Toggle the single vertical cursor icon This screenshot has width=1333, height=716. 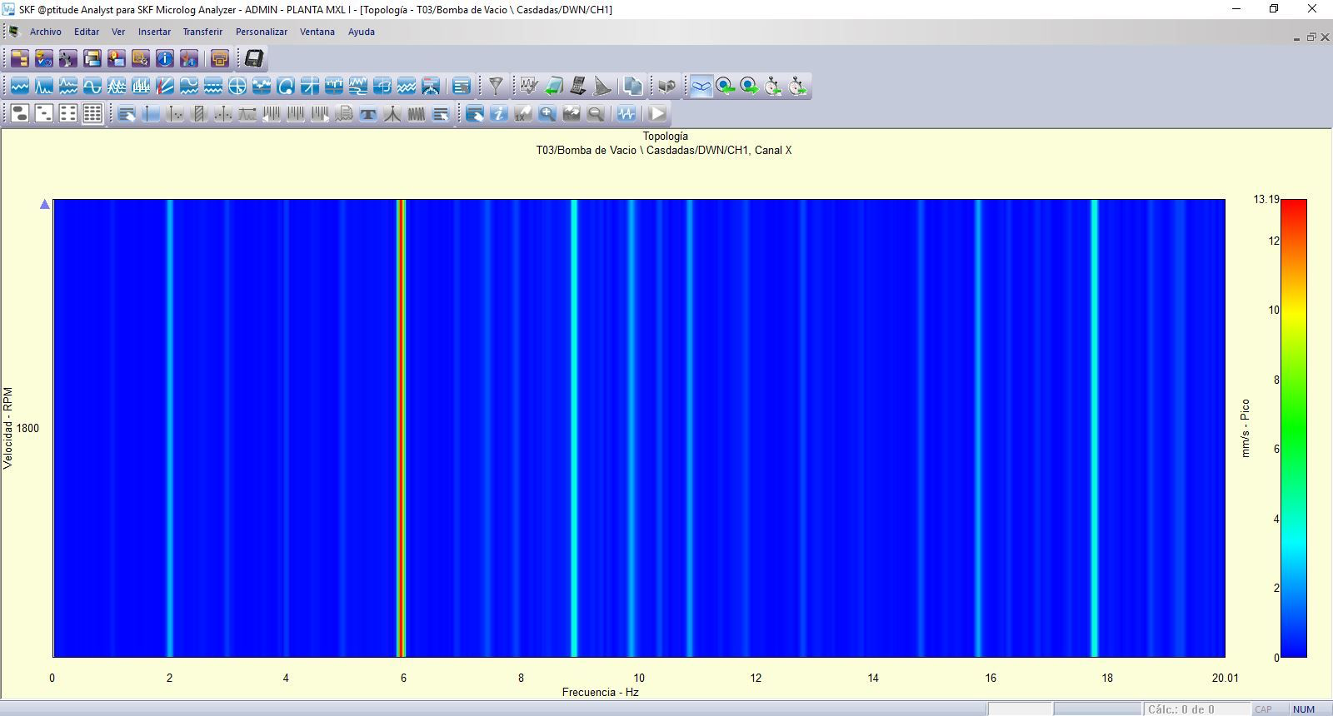[x=151, y=113]
